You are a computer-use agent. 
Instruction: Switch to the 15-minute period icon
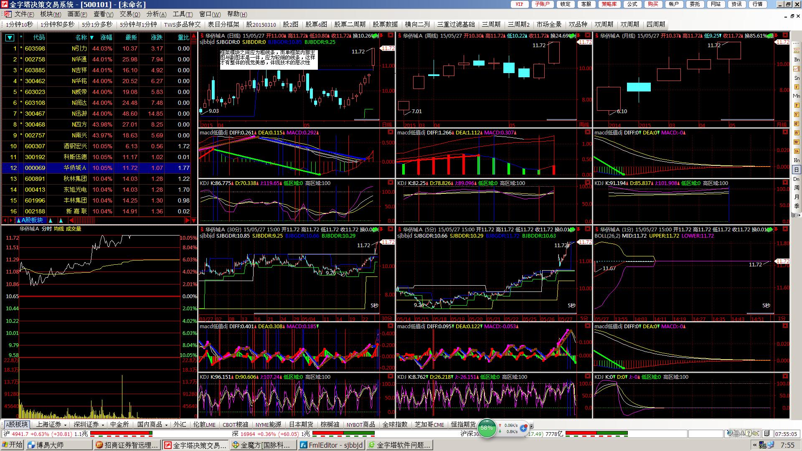point(797,133)
